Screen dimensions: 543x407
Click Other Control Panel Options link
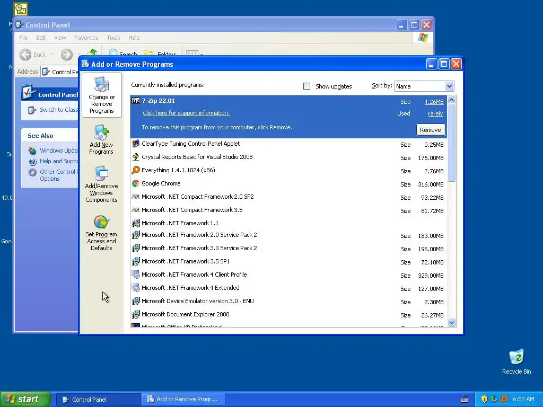[58, 175]
